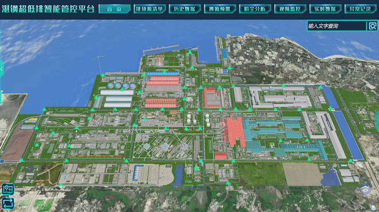Open the map location icon

7,189
